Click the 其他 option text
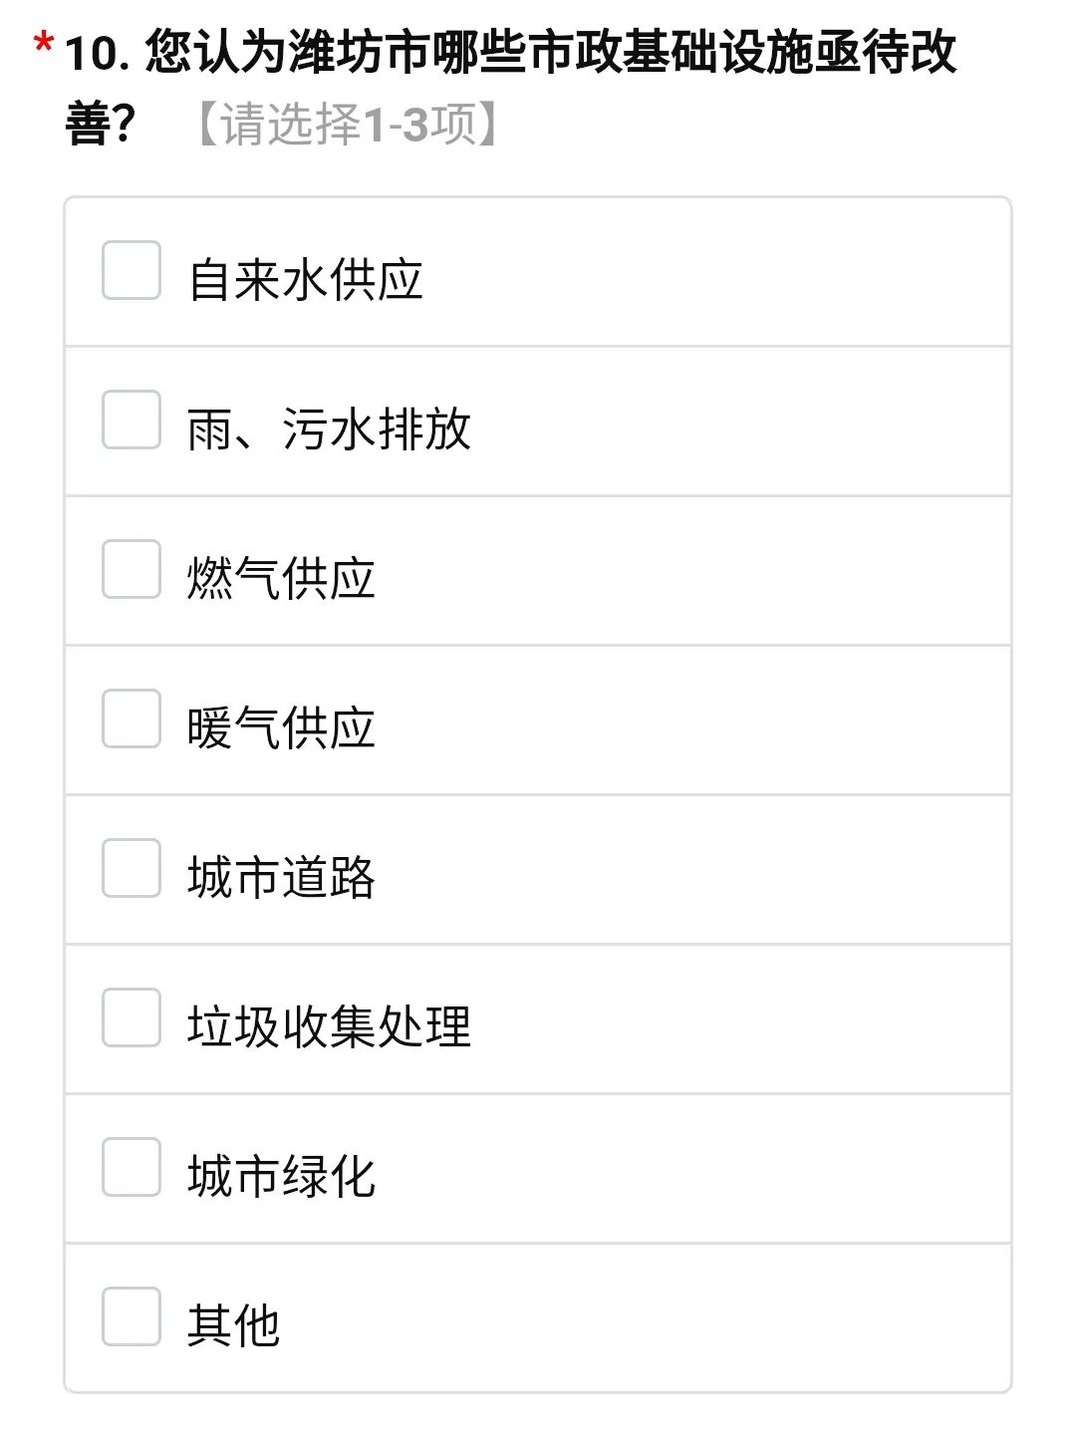The height and width of the screenshot is (1437, 1076). tap(233, 1326)
